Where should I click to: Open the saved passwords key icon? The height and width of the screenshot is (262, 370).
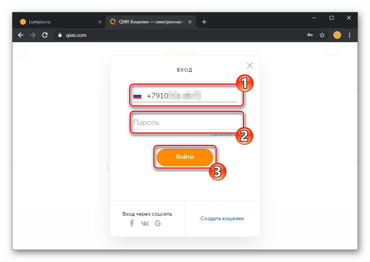click(x=310, y=35)
